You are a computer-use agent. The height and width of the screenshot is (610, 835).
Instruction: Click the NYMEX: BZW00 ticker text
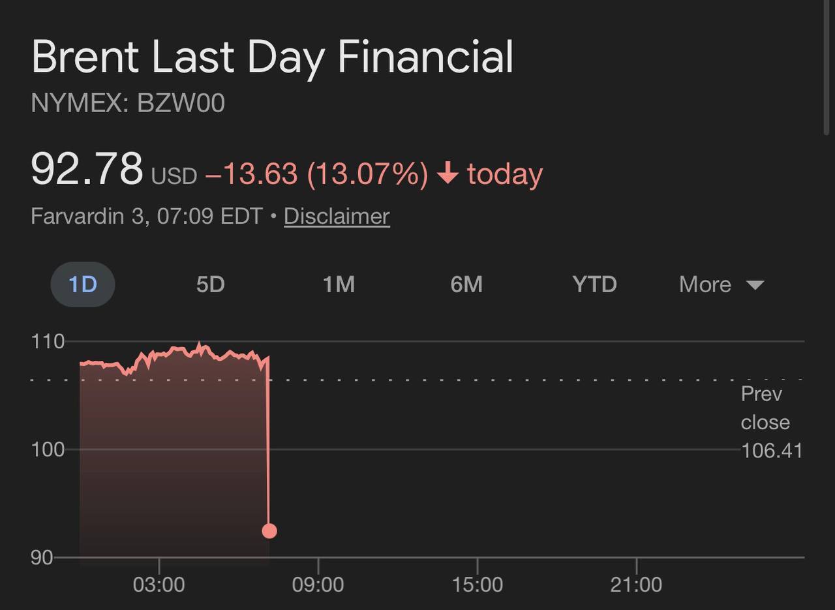pyautogui.click(x=128, y=104)
